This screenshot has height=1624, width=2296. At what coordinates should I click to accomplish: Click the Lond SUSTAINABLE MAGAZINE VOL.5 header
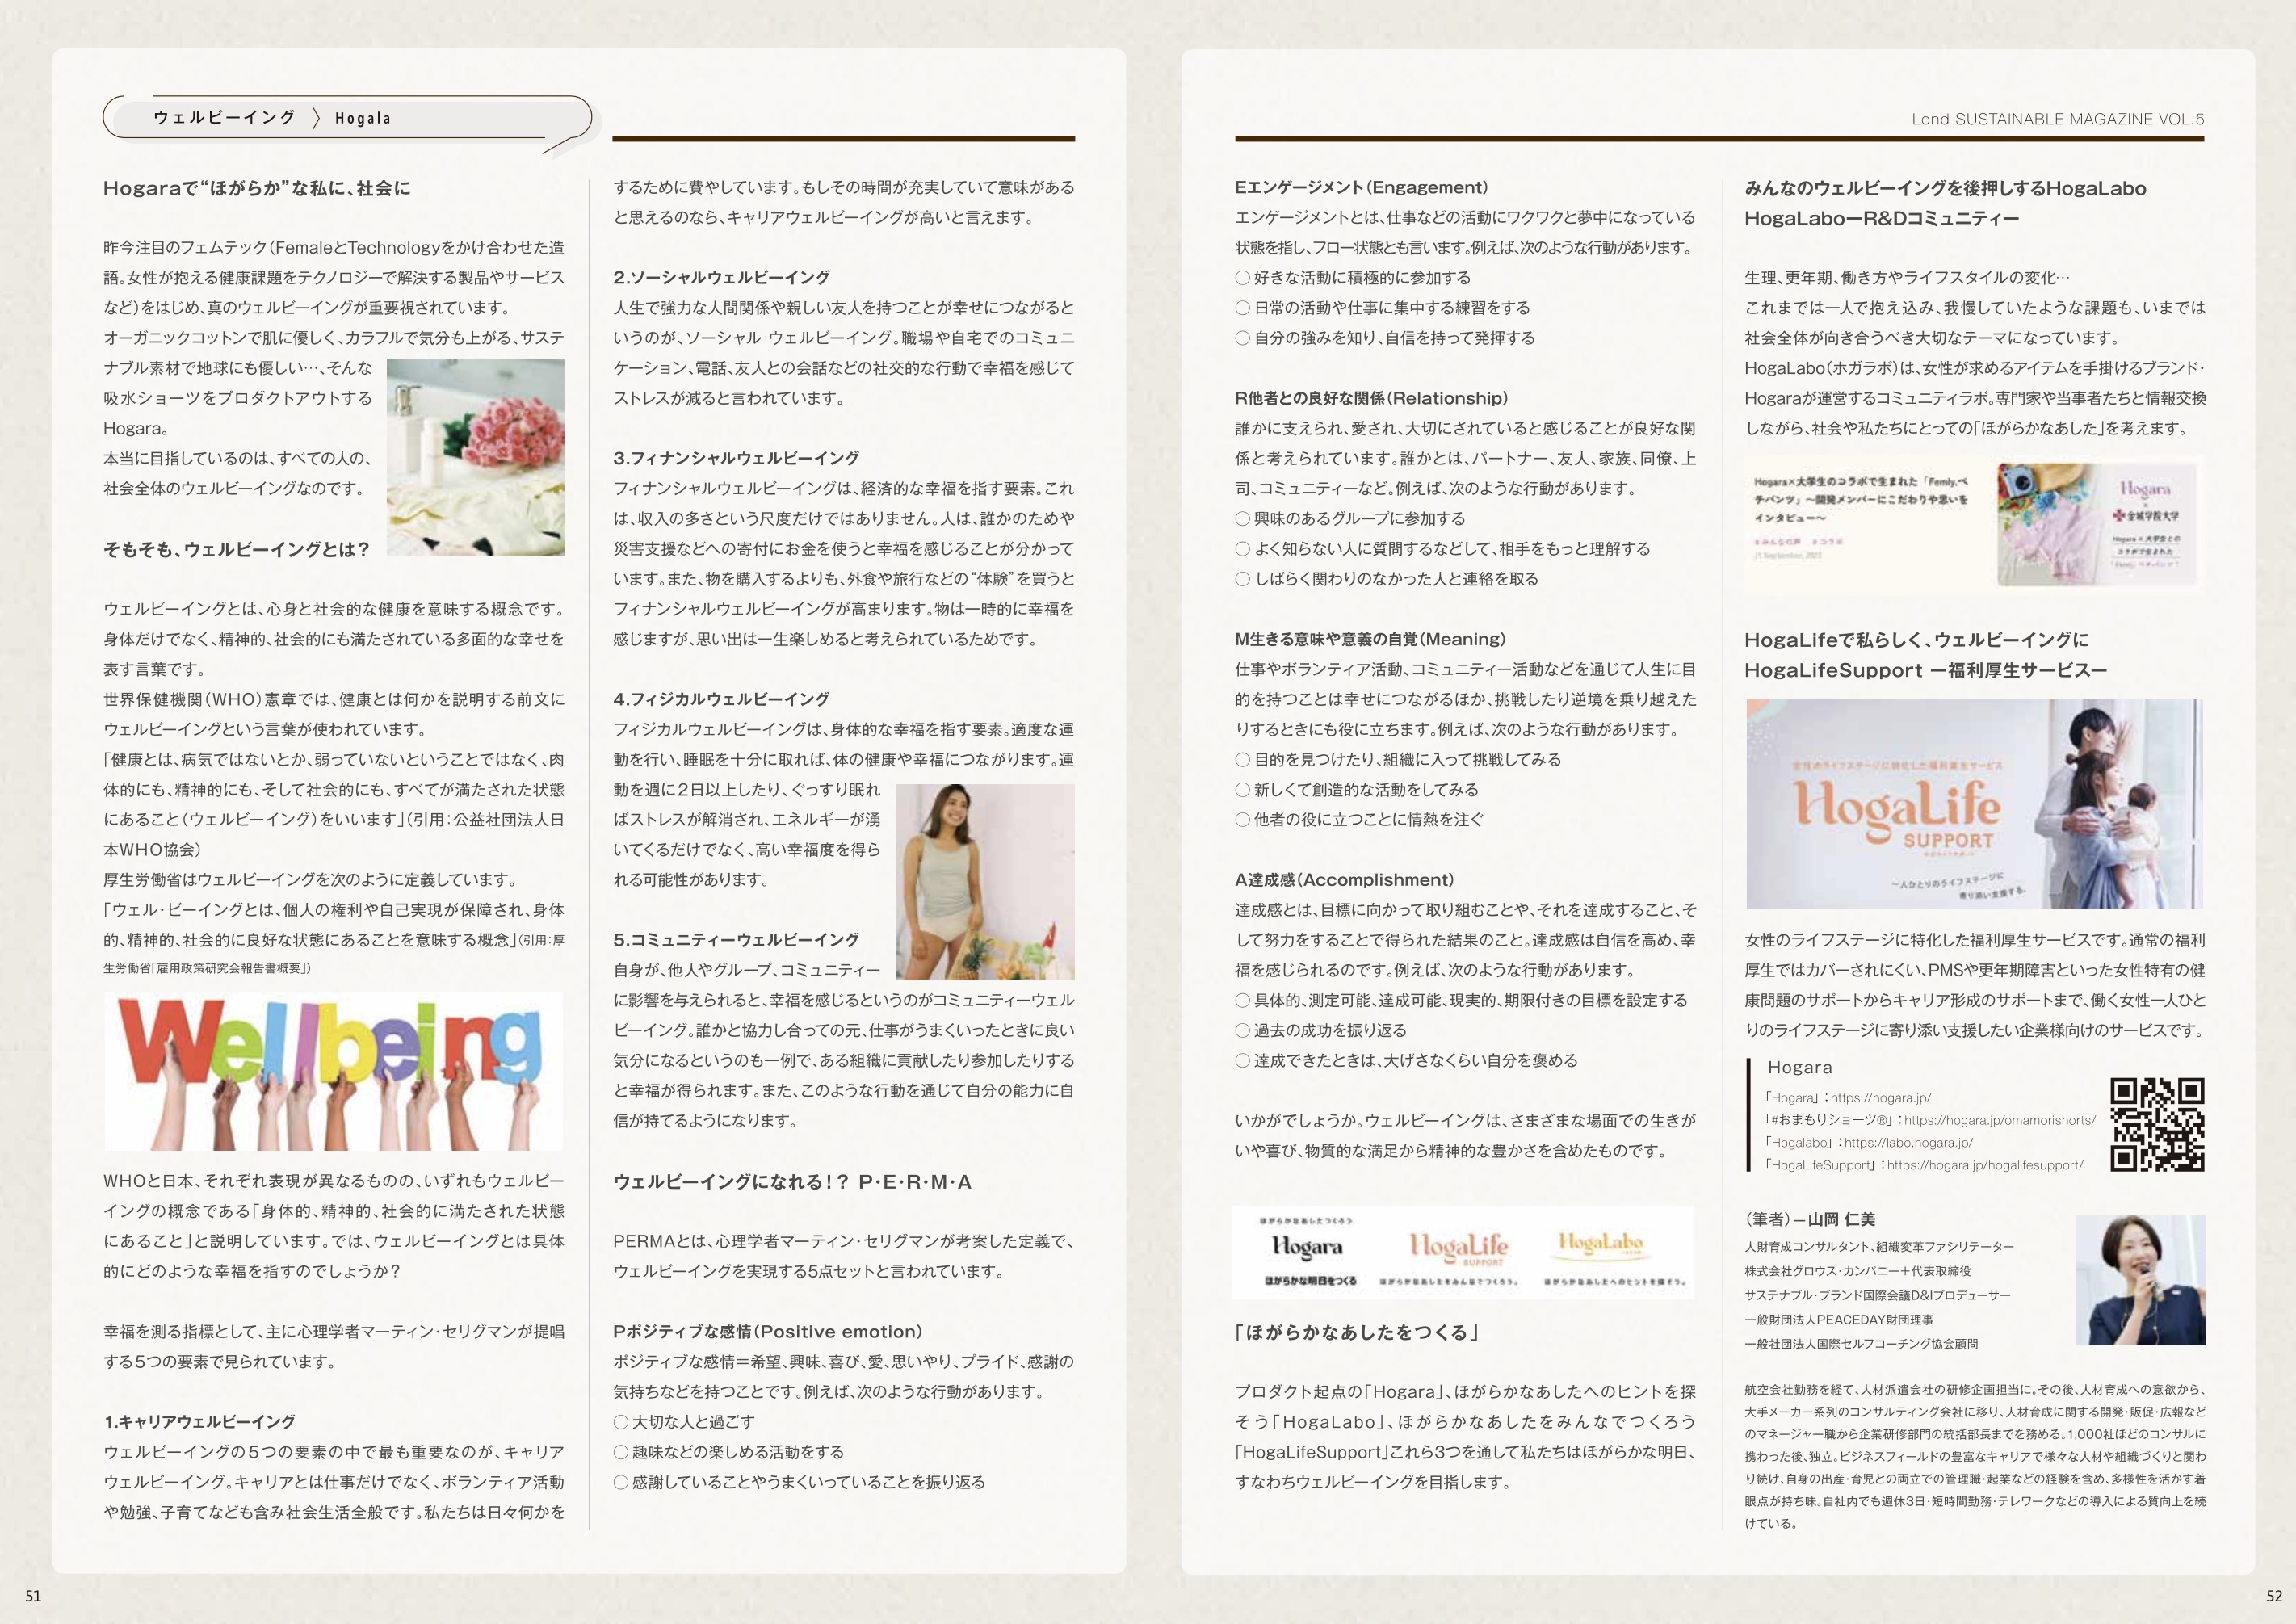click(2058, 119)
